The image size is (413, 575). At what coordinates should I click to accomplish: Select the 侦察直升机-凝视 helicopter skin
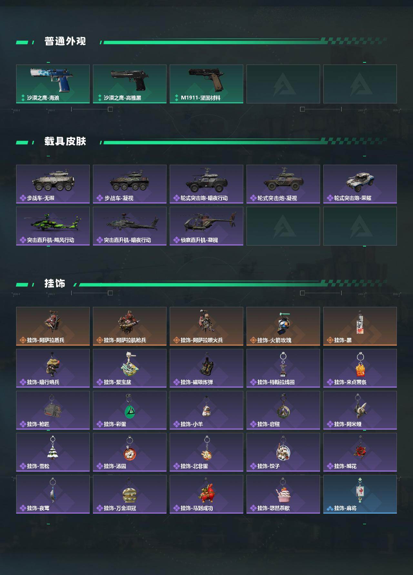coord(206,226)
